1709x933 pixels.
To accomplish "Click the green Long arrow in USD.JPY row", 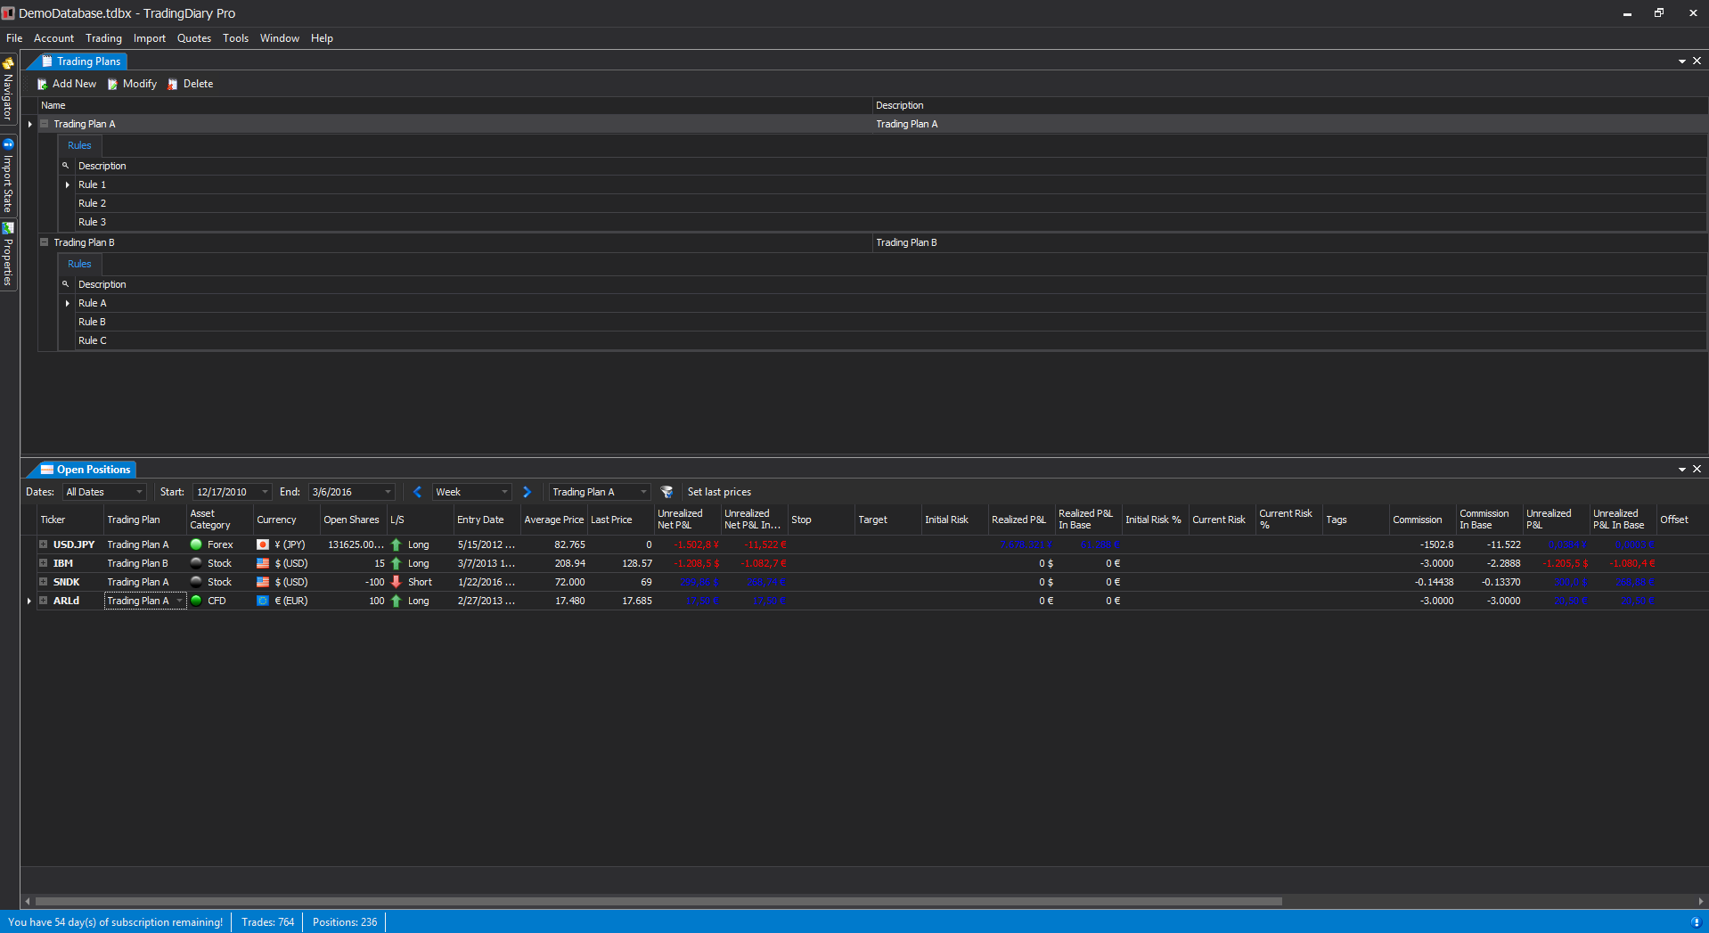I will (x=397, y=544).
